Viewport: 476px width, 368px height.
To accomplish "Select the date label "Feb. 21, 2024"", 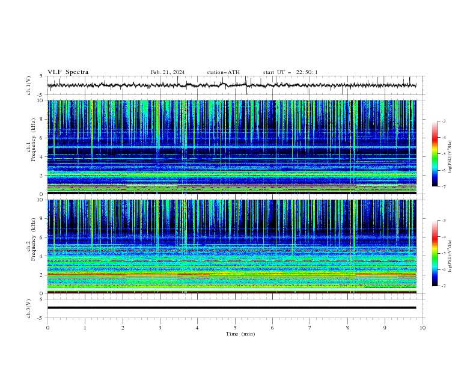I will pyautogui.click(x=168, y=72).
